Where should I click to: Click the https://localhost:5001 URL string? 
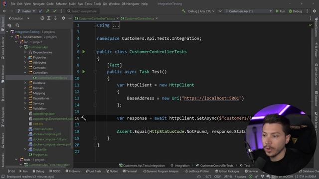pyautogui.click(x=211, y=98)
